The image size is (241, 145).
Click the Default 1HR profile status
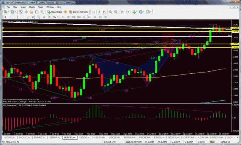point(110,142)
